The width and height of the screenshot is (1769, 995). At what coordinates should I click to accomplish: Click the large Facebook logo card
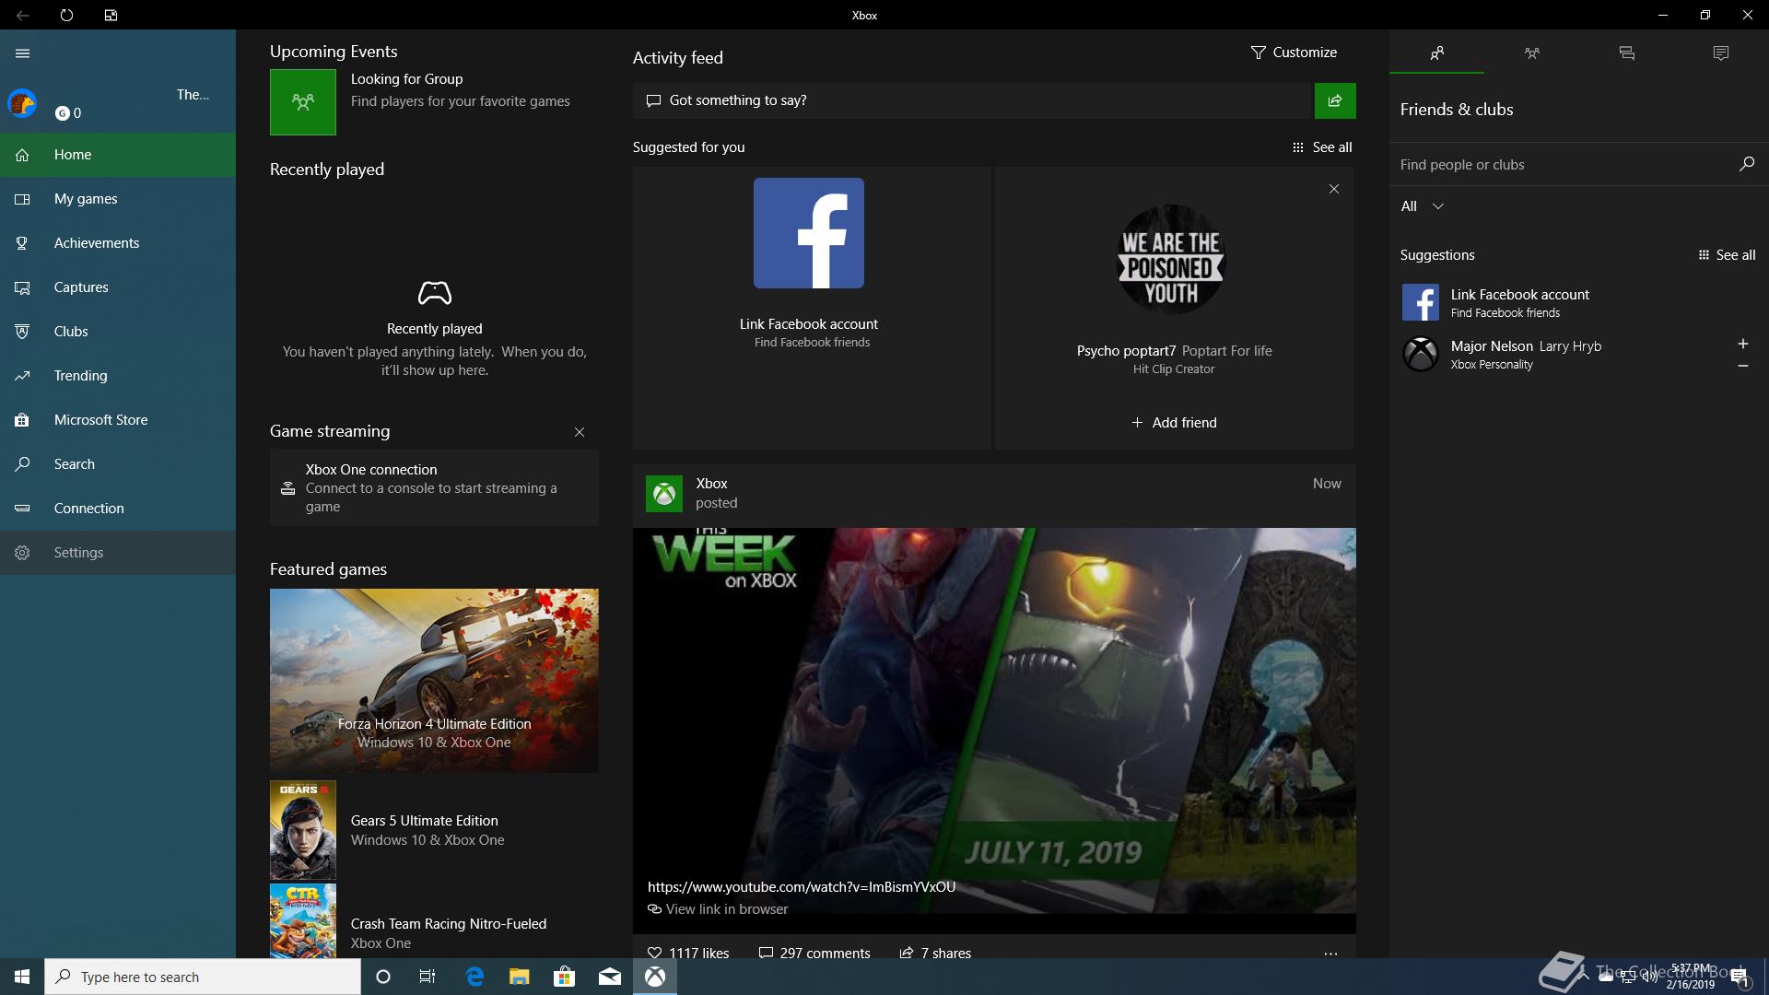[809, 233]
